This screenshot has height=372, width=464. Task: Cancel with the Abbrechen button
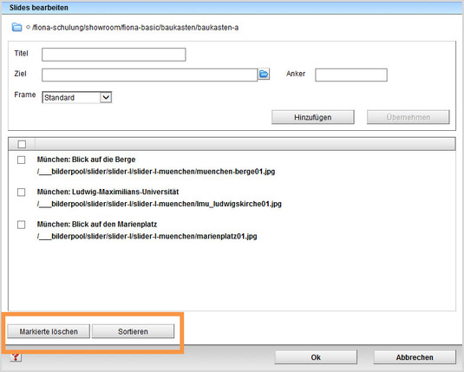click(x=415, y=357)
